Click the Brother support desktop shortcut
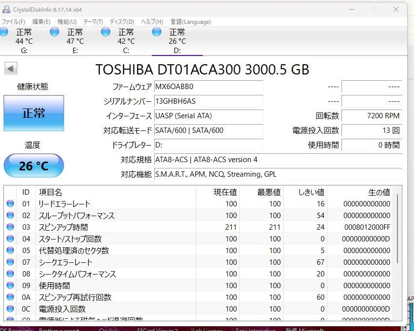The image size is (414, 331). (x=59, y=329)
